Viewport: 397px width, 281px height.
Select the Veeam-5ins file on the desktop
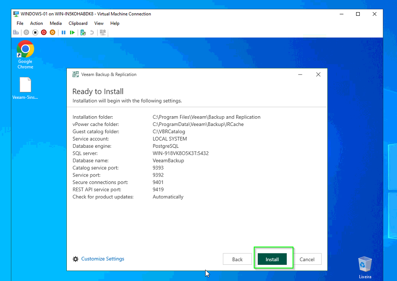[25, 88]
